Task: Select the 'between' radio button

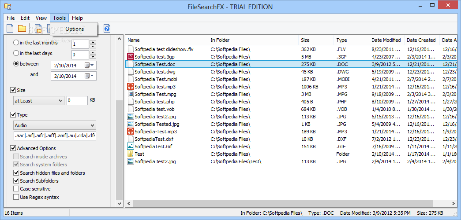Action: (16, 64)
